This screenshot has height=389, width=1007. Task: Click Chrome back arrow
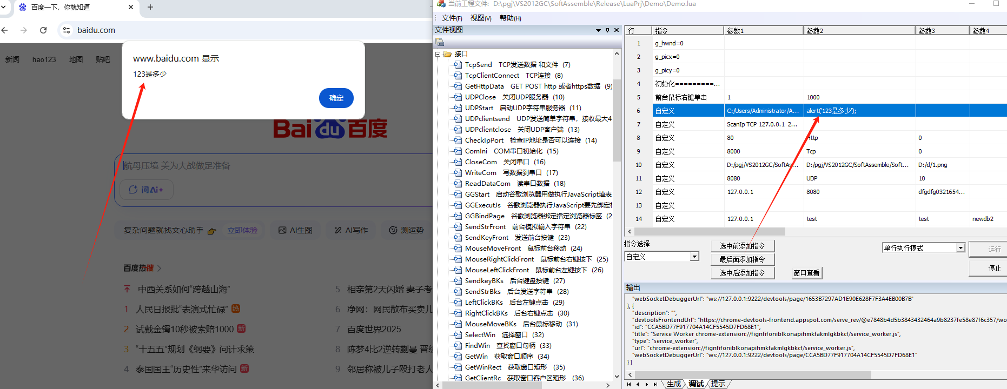click(5, 30)
